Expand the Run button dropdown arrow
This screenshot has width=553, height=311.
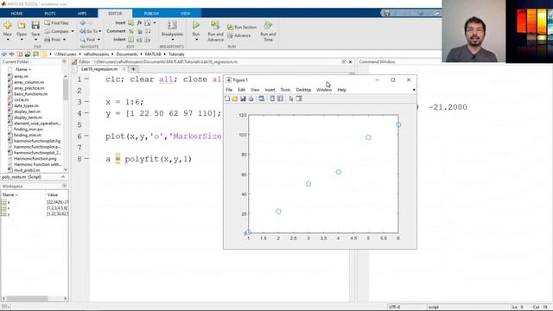pyautogui.click(x=196, y=40)
